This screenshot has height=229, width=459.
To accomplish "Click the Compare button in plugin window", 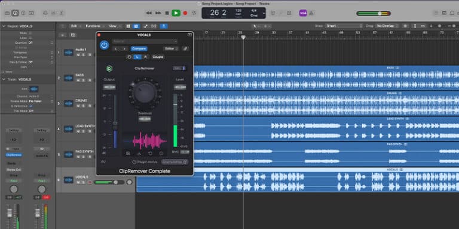I will [x=139, y=49].
